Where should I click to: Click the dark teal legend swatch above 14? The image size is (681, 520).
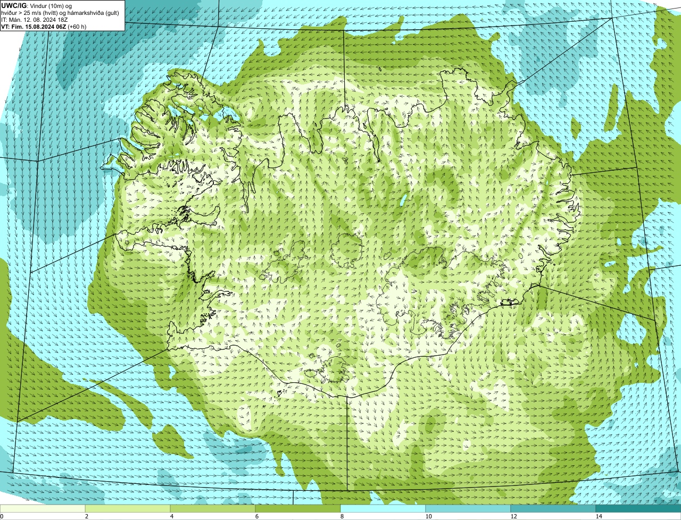pos(638,508)
